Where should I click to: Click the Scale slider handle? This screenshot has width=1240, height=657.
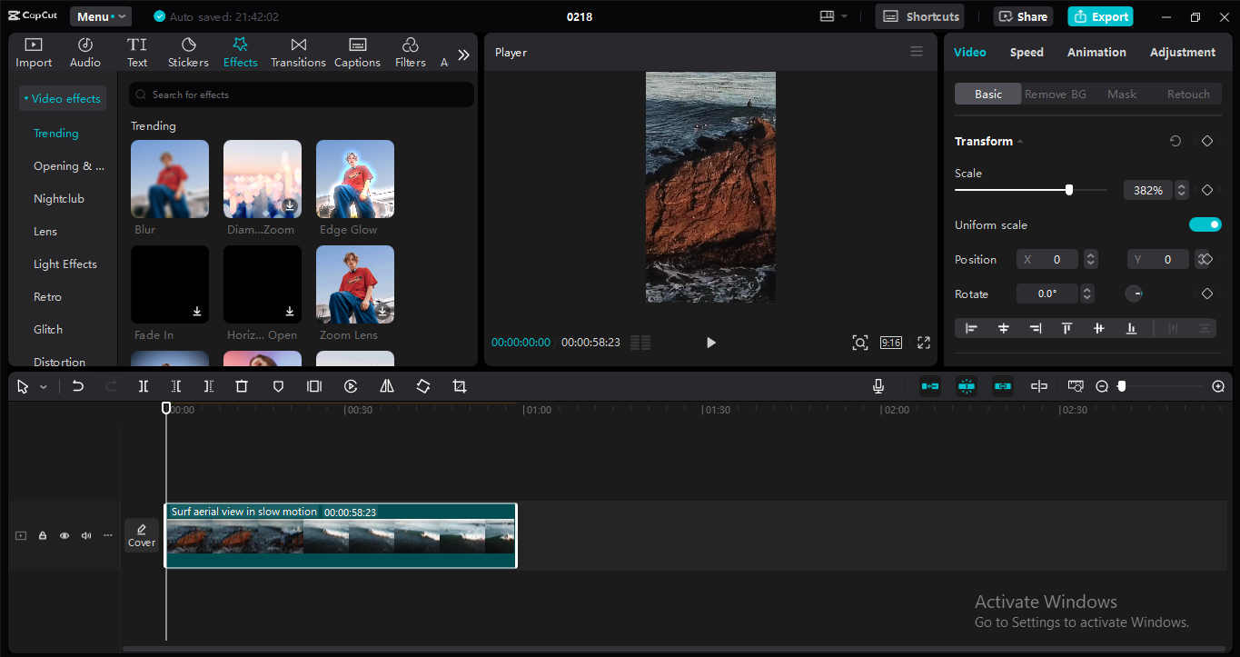pyautogui.click(x=1069, y=190)
